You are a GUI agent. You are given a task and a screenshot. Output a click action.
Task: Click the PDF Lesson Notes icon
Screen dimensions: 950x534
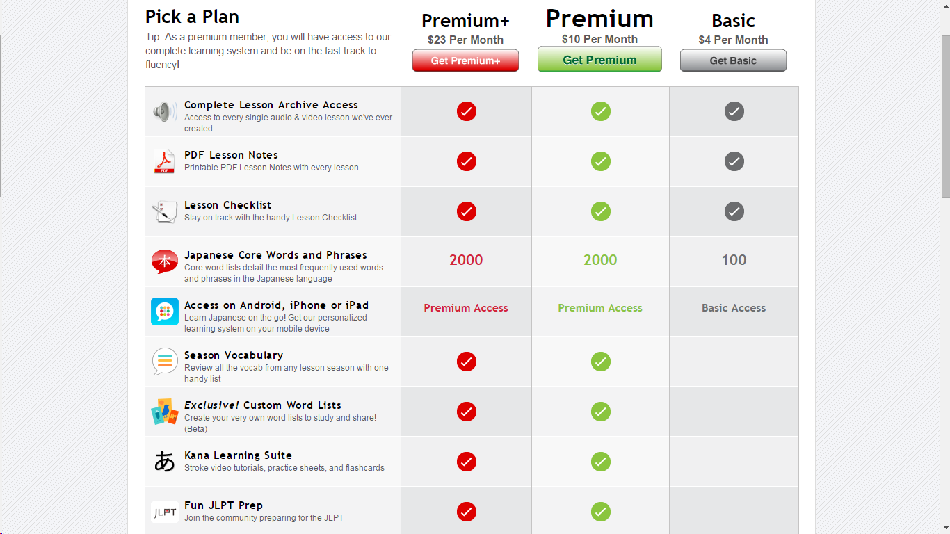coord(164,161)
